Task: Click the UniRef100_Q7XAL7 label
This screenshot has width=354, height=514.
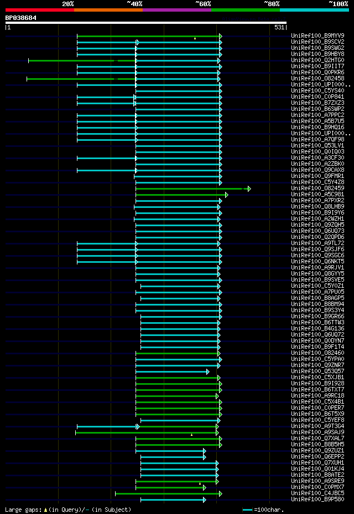Action: pyautogui.click(x=317, y=439)
